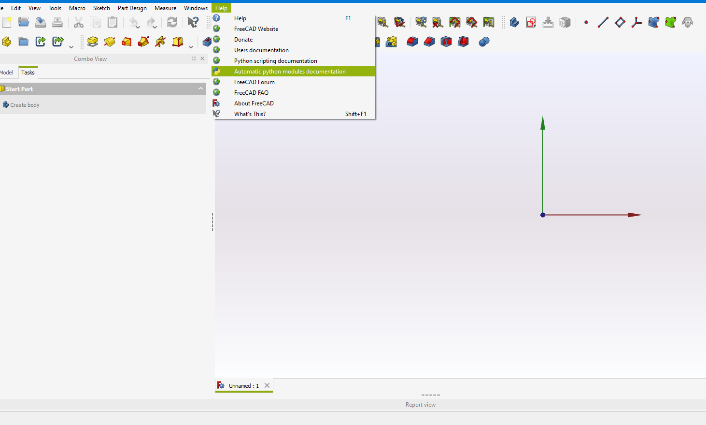Click the Part Design fillet icon

tap(412, 42)
